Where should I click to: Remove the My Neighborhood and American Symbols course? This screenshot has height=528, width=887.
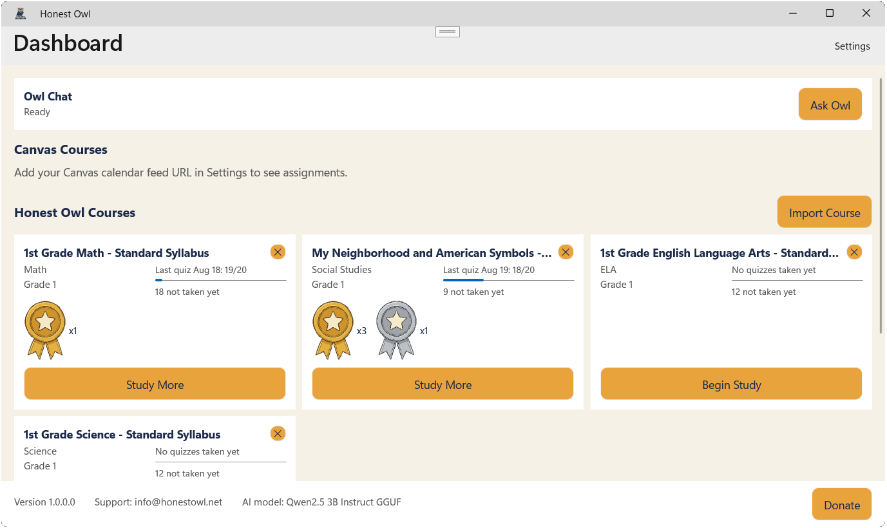pos(566,252)
